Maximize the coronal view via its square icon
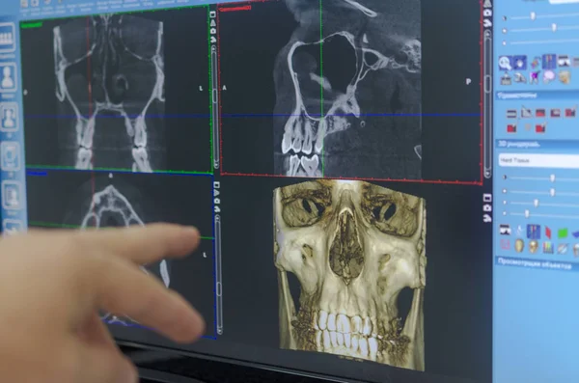The image size is (579, 383). pos(212,14)
